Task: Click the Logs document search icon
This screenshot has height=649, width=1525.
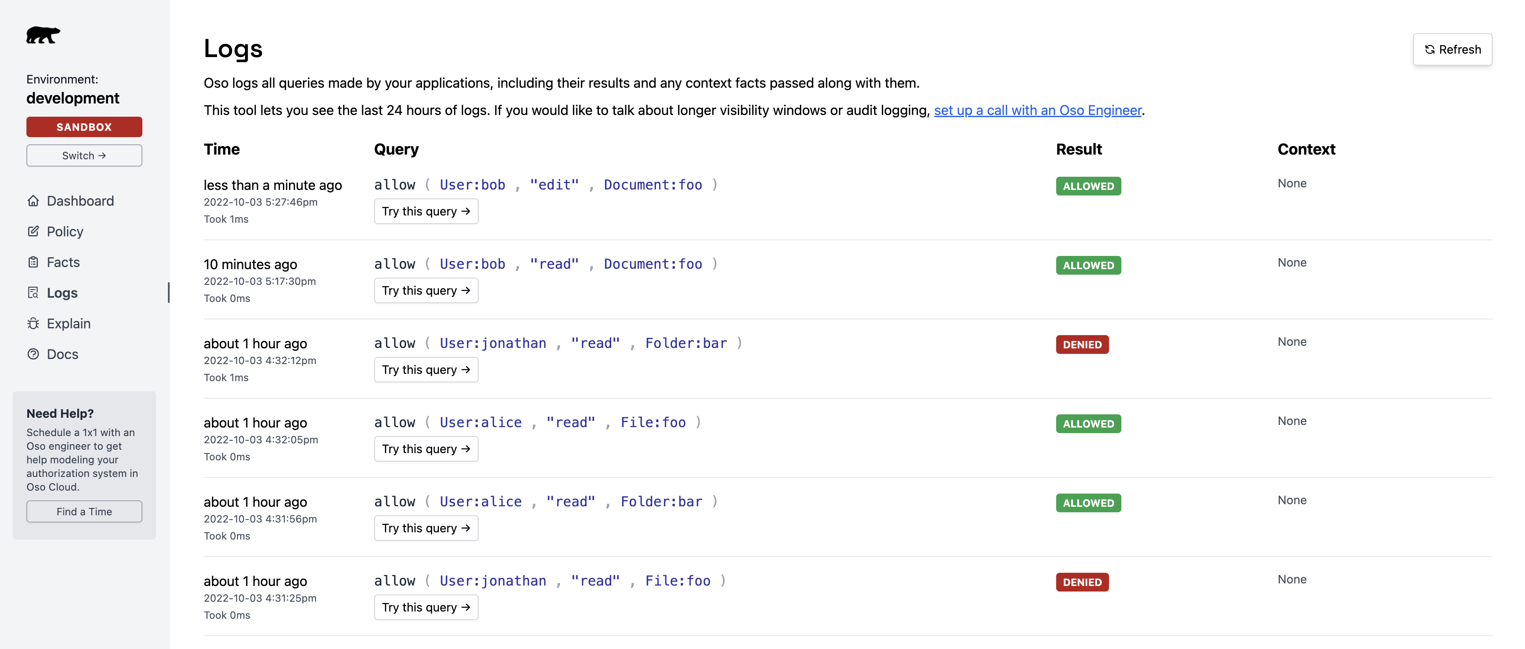Action: 33,293
